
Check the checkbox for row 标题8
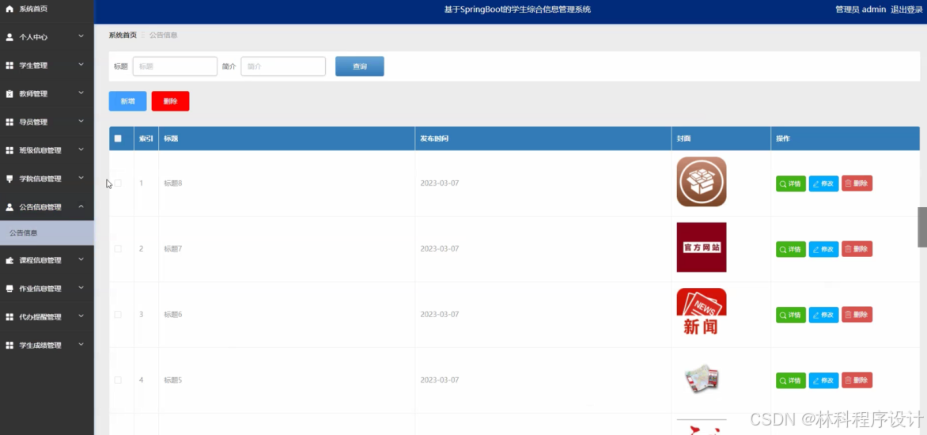tap(118, 183)
